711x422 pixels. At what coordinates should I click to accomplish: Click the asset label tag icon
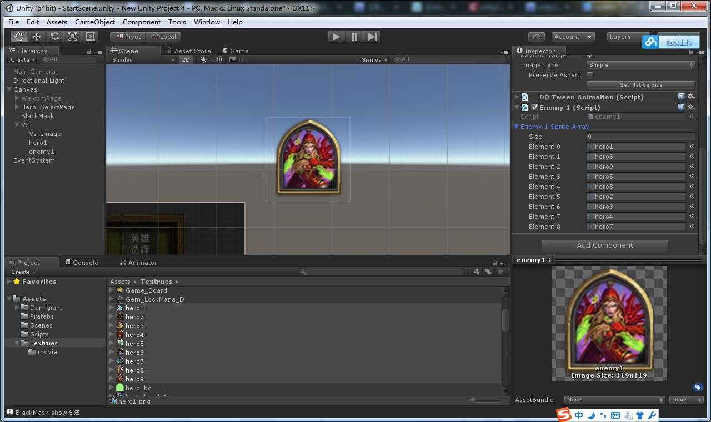[698, 388]
